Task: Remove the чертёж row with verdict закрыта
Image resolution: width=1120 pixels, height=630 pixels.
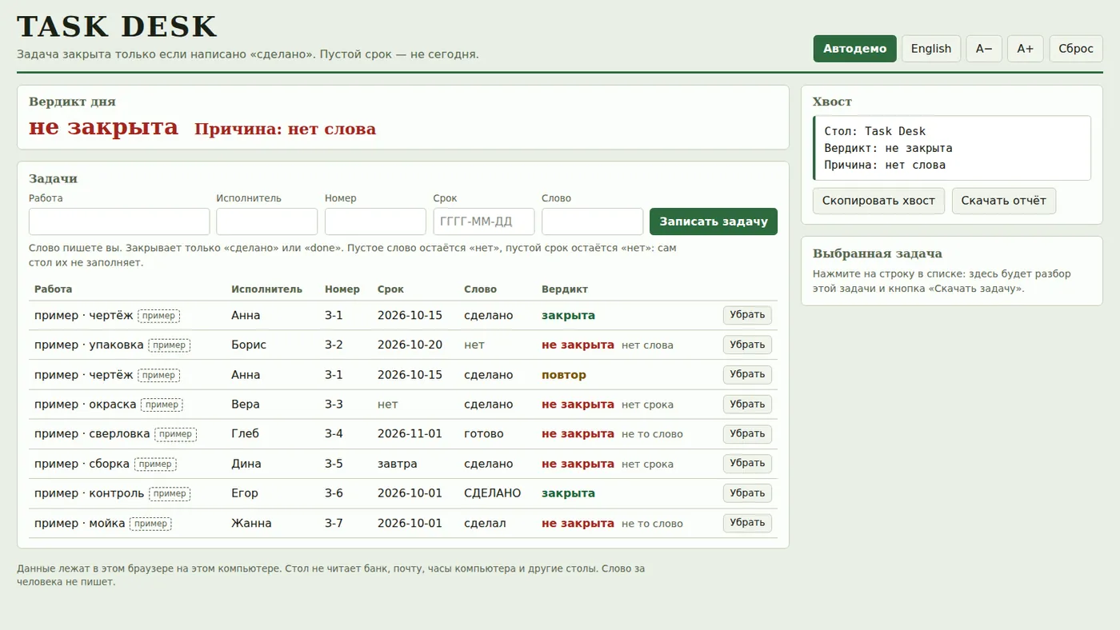Action: coord(747,315)
